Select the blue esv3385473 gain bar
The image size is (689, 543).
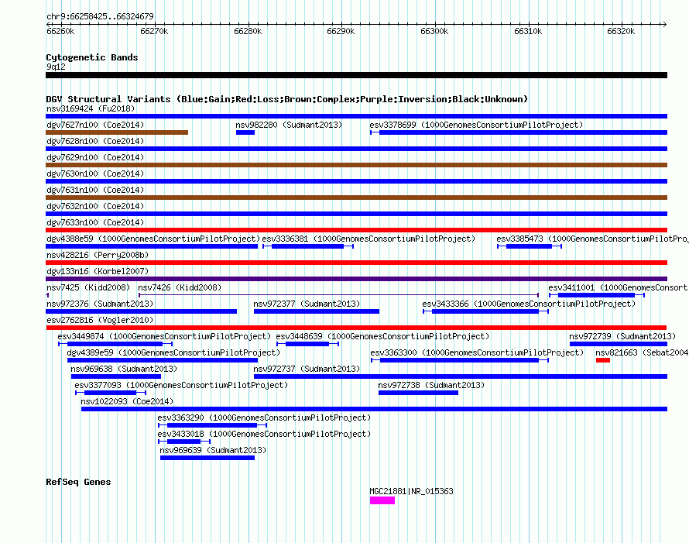click(x=529, y=246)
